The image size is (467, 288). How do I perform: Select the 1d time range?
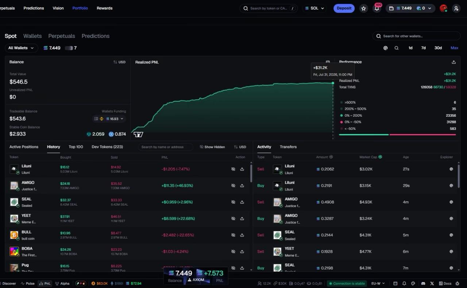[410, 48]
